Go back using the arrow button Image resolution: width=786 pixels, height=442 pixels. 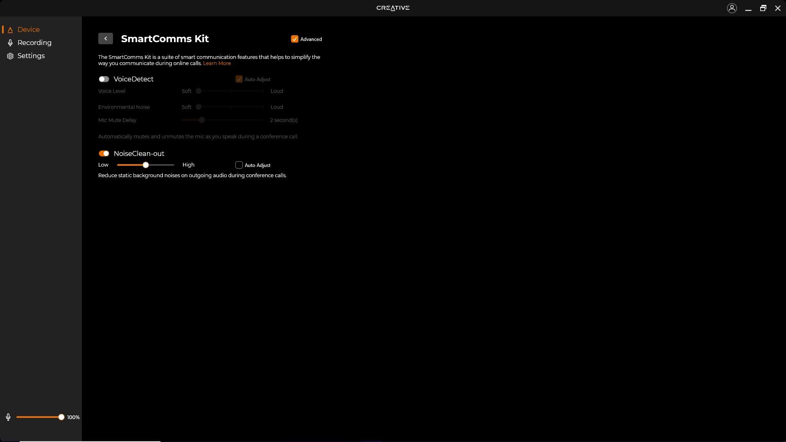pos(106,38)
